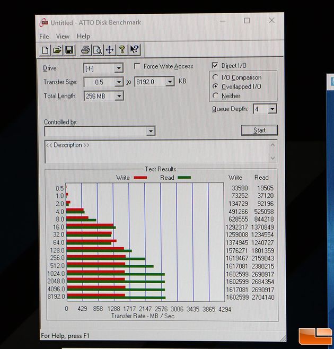Select the I/O Comparison radio button

(215, 77)
